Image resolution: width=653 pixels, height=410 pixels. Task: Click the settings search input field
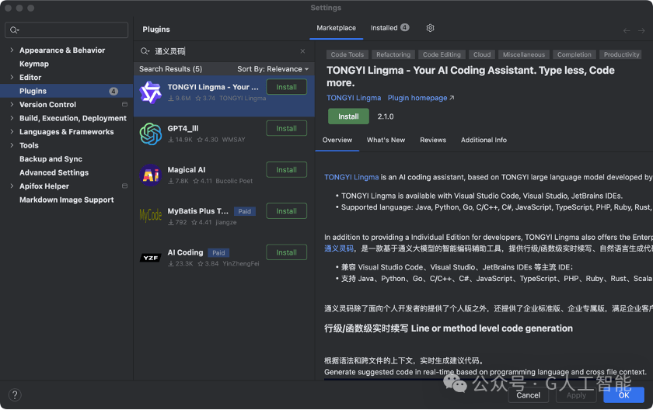(x=67, y=30)
